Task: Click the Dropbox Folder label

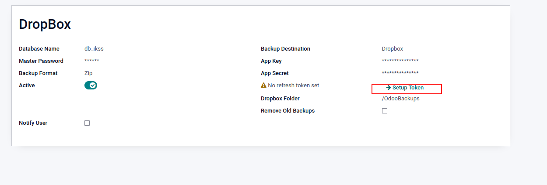Action: 280,99
